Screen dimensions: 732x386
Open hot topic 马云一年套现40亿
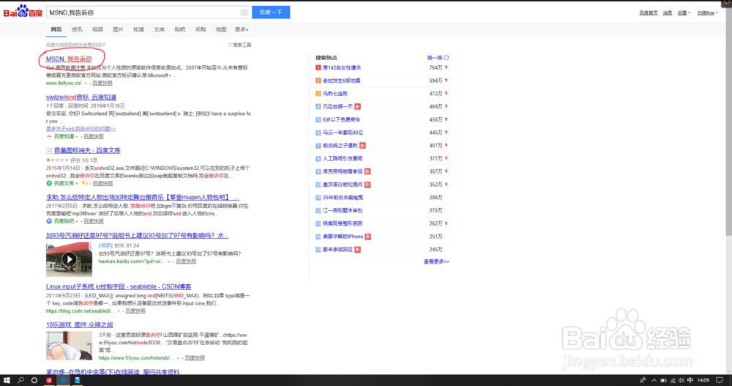(343, 133)
